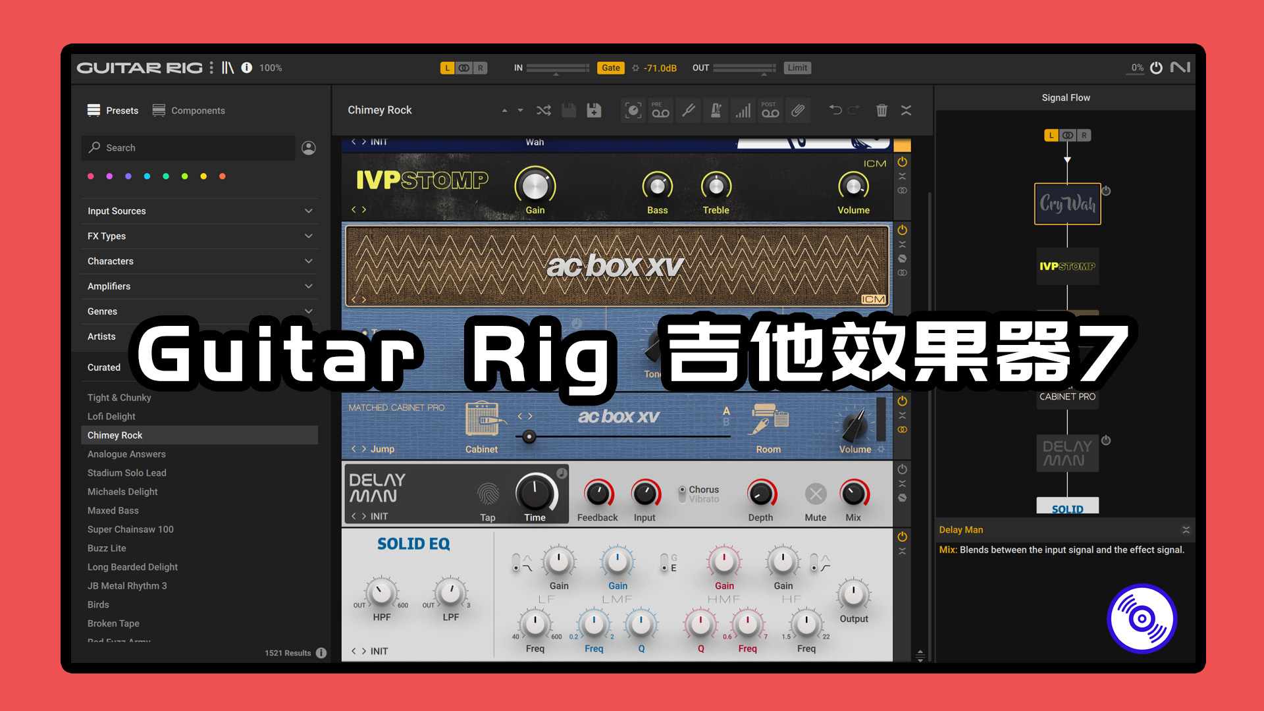Toggle the IVP Stomp power button
This screenshot has width=1264, height=711.
(905, 165)
